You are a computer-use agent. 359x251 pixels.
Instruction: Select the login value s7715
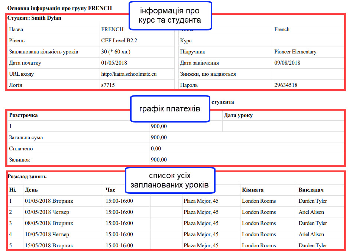(108, 85)
